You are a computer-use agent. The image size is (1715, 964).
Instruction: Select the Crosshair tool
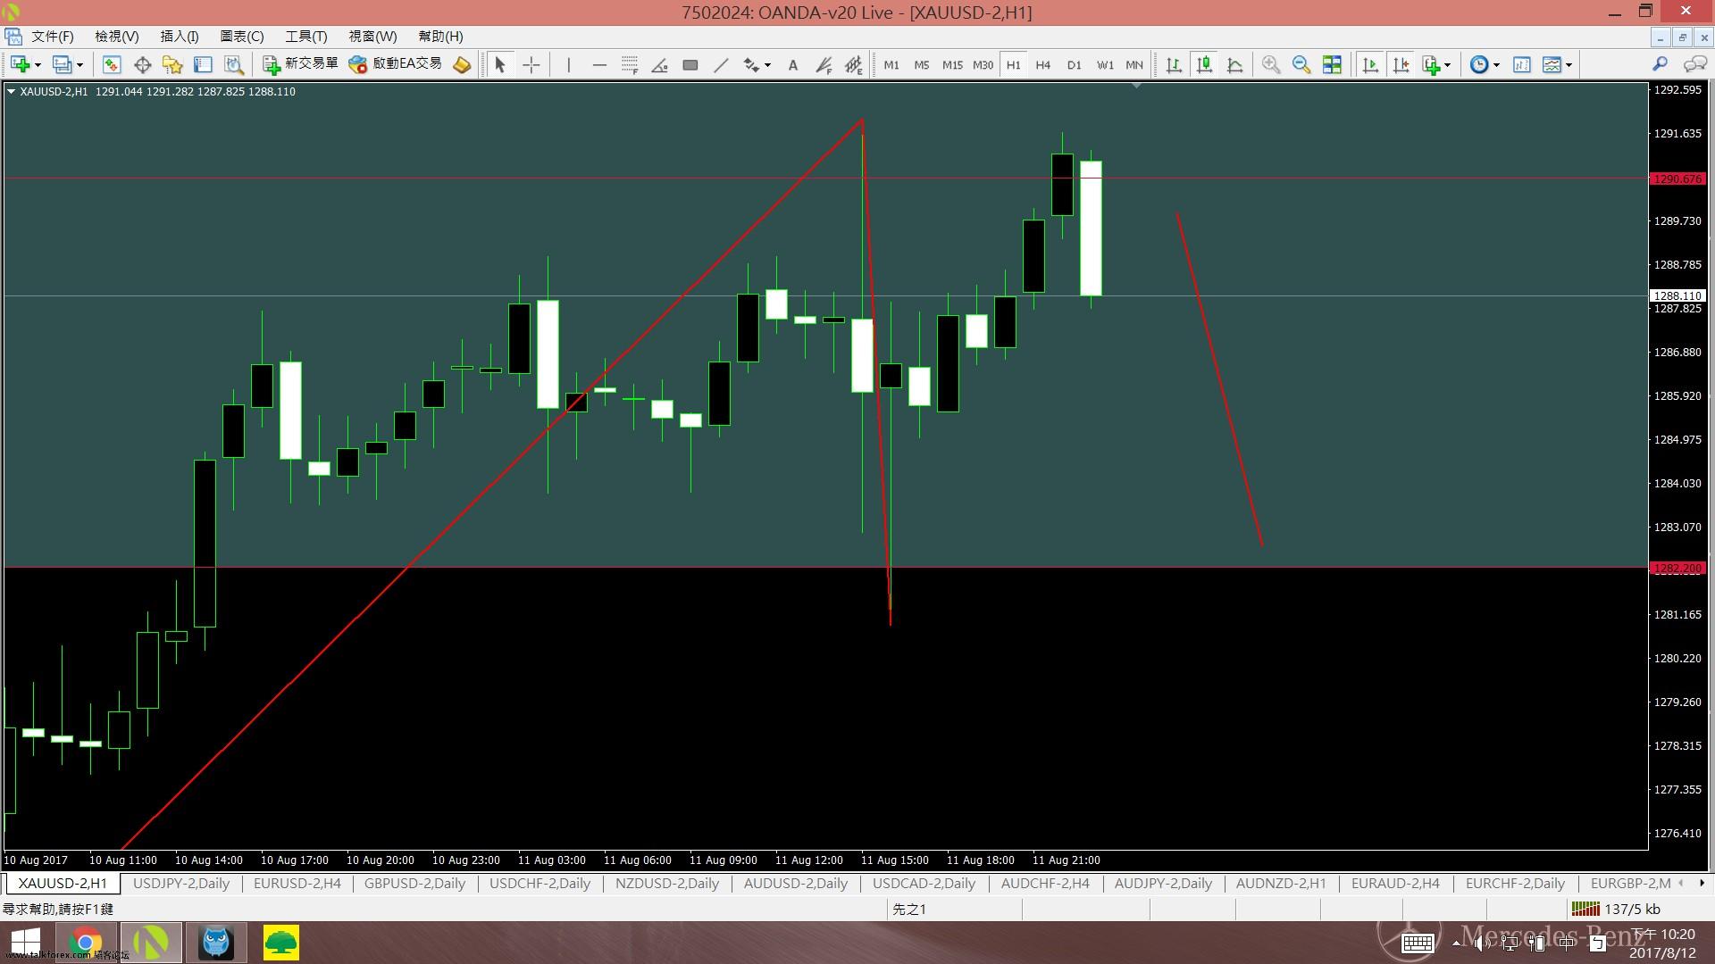[x=531, y=64]
